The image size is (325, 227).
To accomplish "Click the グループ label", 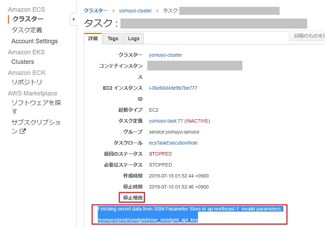I will (133, 132).
